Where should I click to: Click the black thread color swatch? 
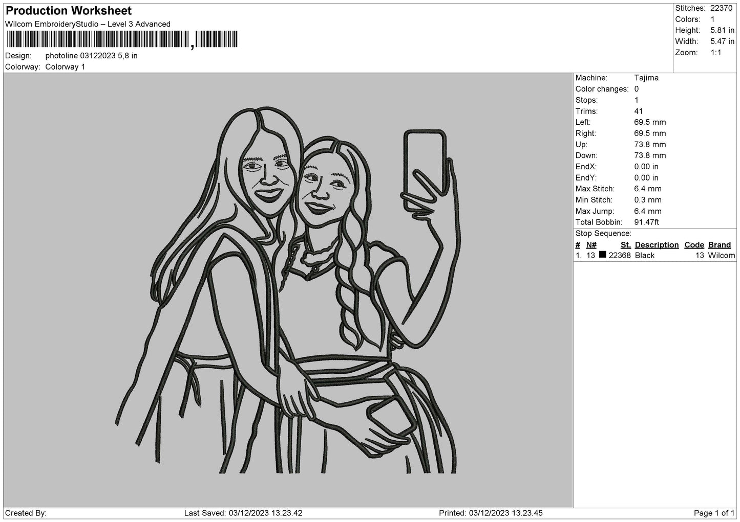[603, 255]
